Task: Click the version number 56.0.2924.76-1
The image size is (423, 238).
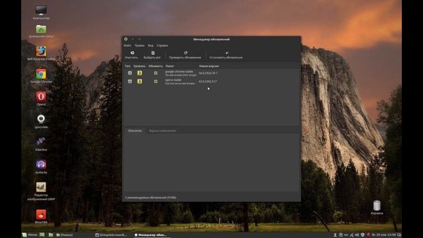Action: [x=208, y=73]
